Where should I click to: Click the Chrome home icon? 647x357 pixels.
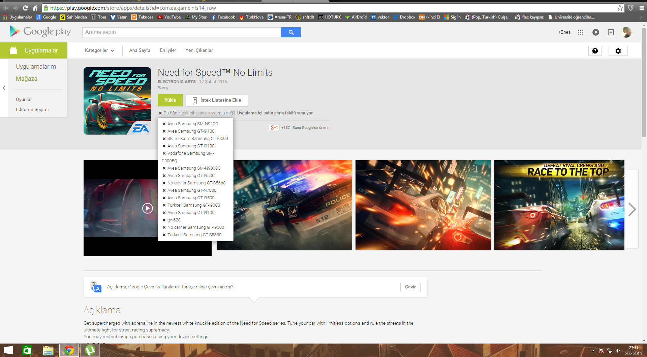point(35,8)
